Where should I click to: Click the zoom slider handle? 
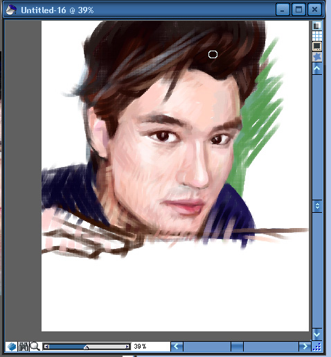coord(86,347)
